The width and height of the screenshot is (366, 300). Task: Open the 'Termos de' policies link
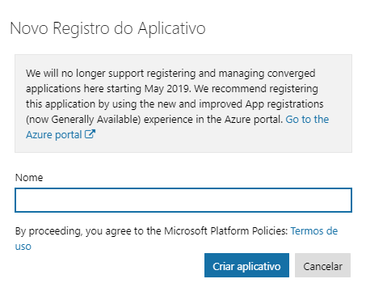(314, 231)
